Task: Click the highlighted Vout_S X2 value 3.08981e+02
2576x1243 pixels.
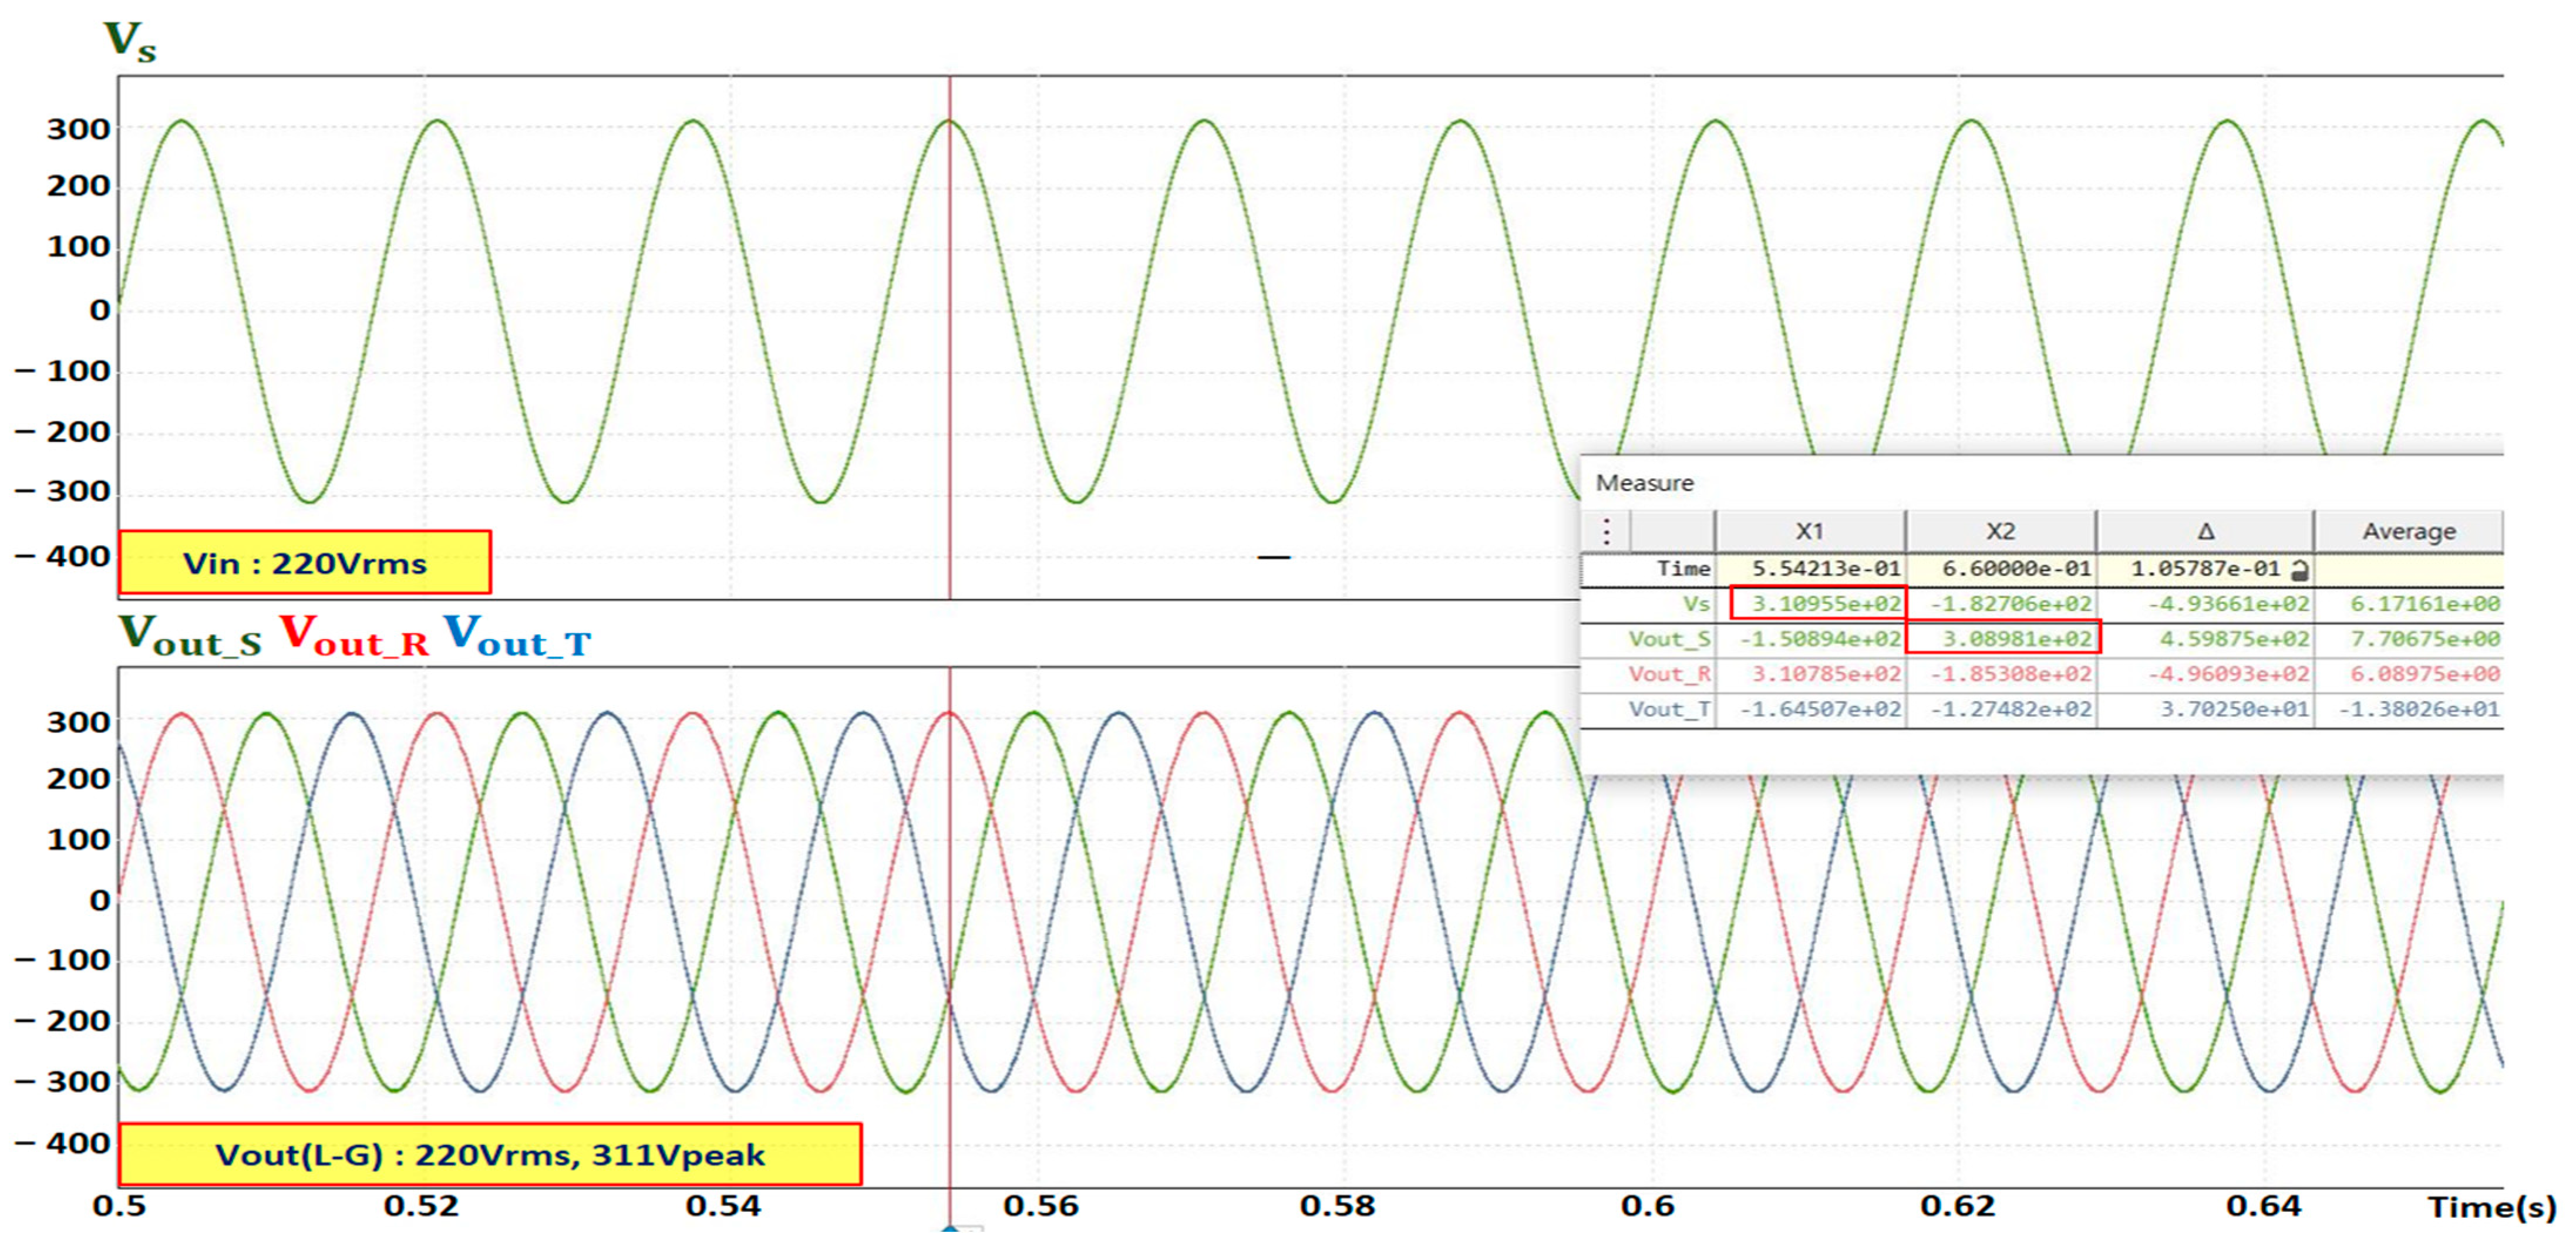Action: (x=2015, y=639)
